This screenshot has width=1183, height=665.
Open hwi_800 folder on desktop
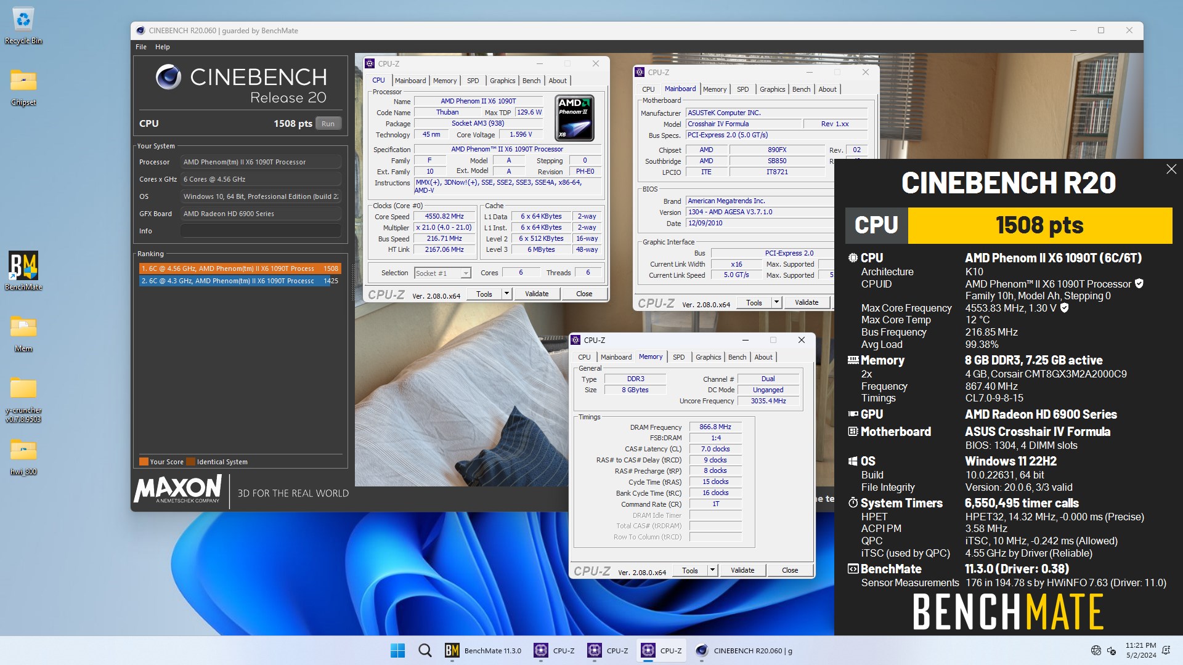[x=23, y=456]
